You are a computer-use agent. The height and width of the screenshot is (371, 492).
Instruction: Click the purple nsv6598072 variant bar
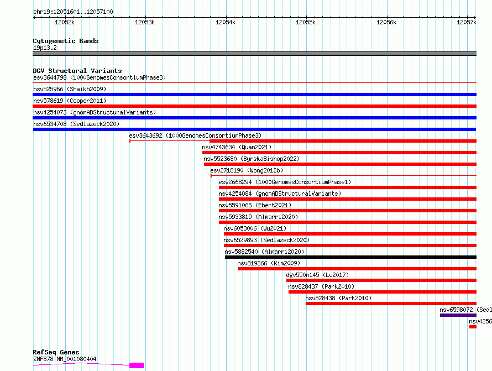458,315
